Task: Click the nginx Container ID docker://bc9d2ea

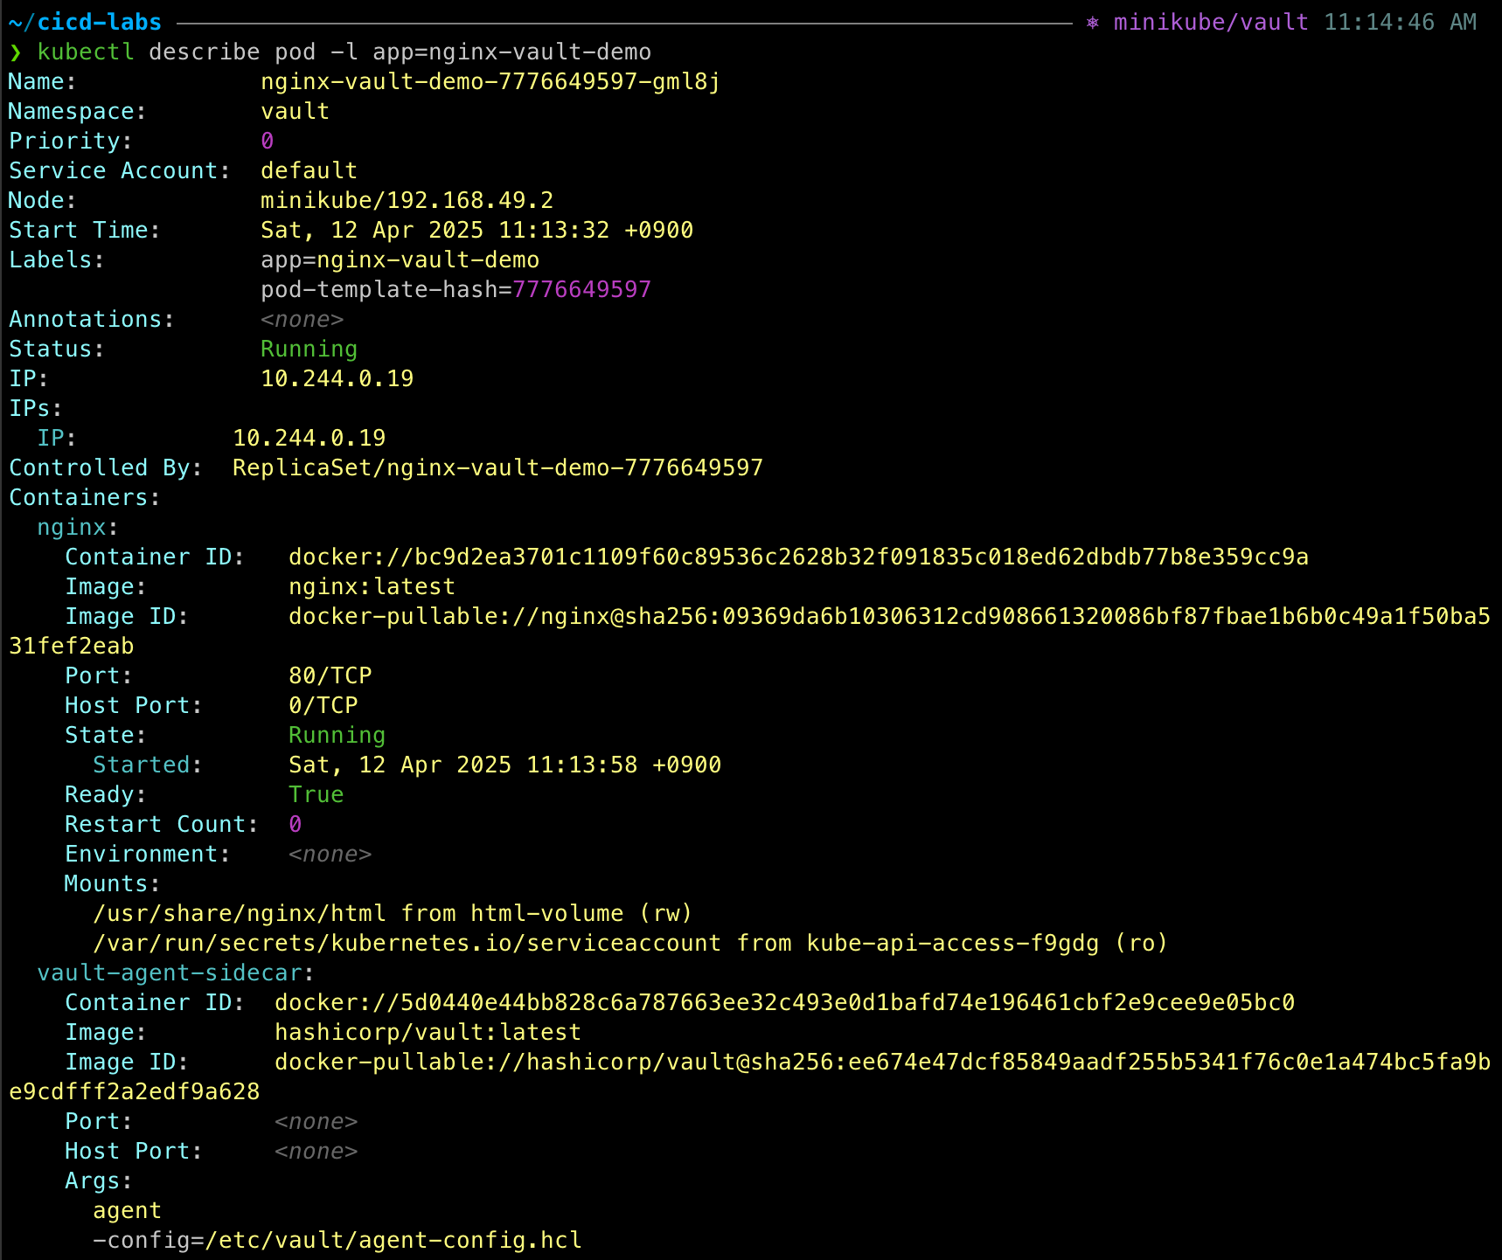Action: [x=798, y=557]
